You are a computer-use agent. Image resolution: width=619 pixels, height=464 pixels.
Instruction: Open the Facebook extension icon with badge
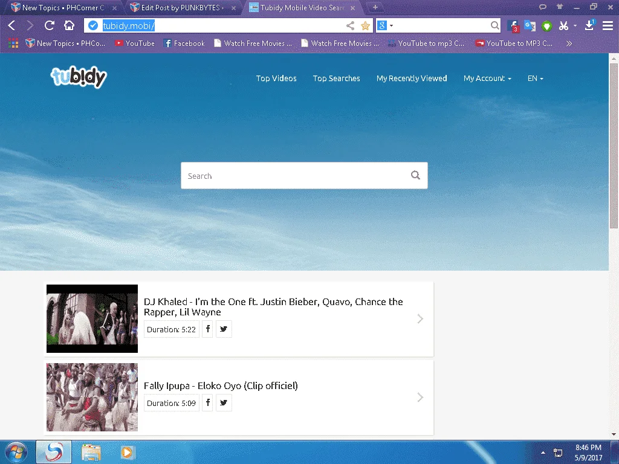(513, 26)
